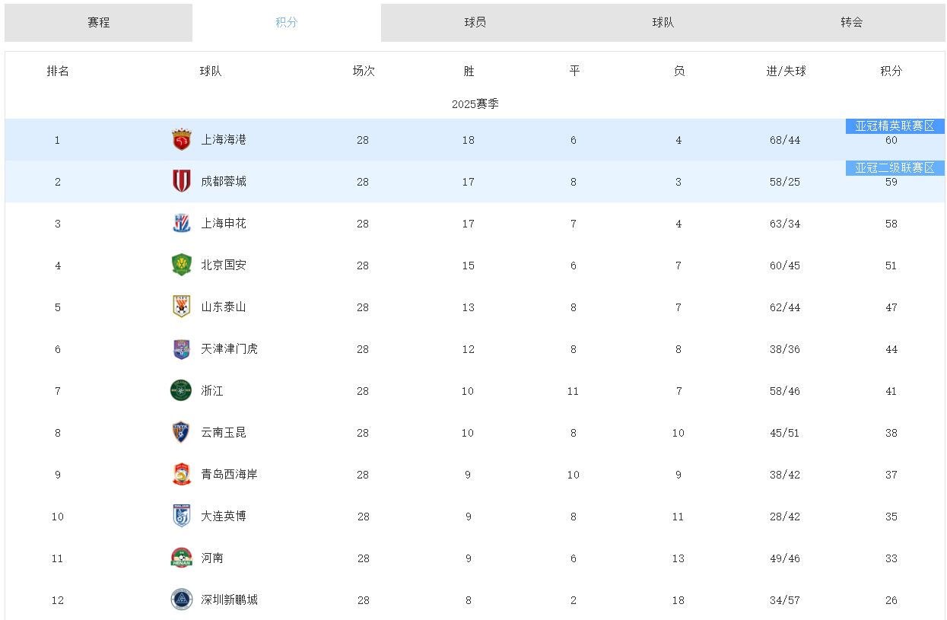947x620 pixels.
Task: Click the Dalian Yingbo (大连英博) team crest
Action: [181, 517]
